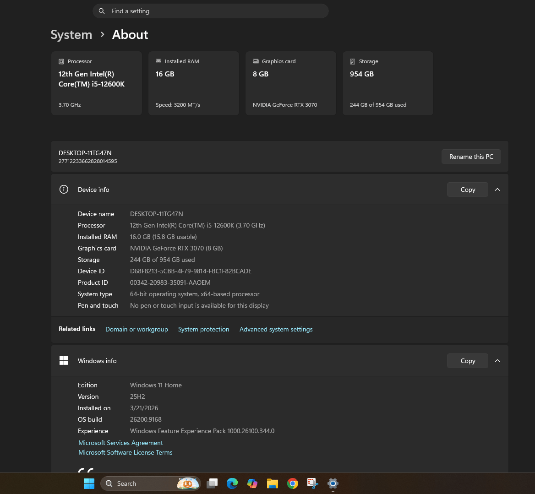Open Domain or workgroup link
The image size is (535, 494).
(x=136, y=329)
